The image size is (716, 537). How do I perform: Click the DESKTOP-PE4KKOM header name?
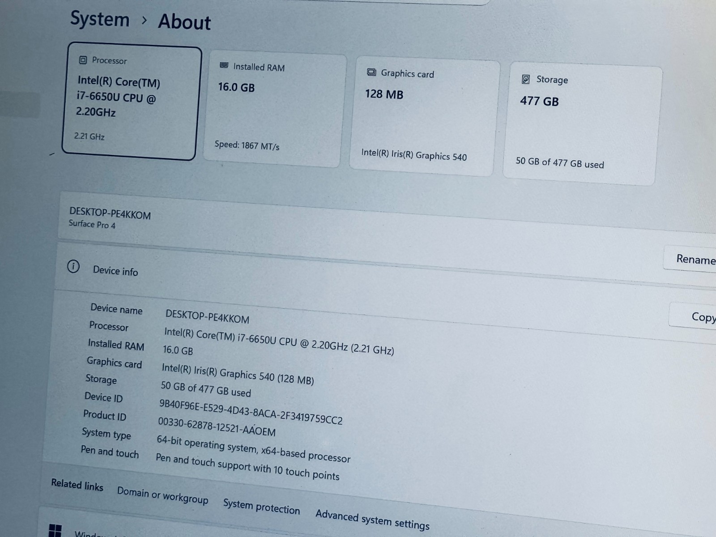pos(110,213)
